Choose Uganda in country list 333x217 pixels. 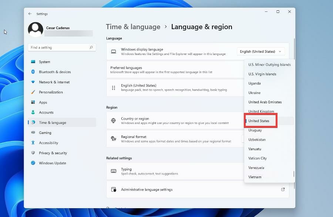coord(269,83)
